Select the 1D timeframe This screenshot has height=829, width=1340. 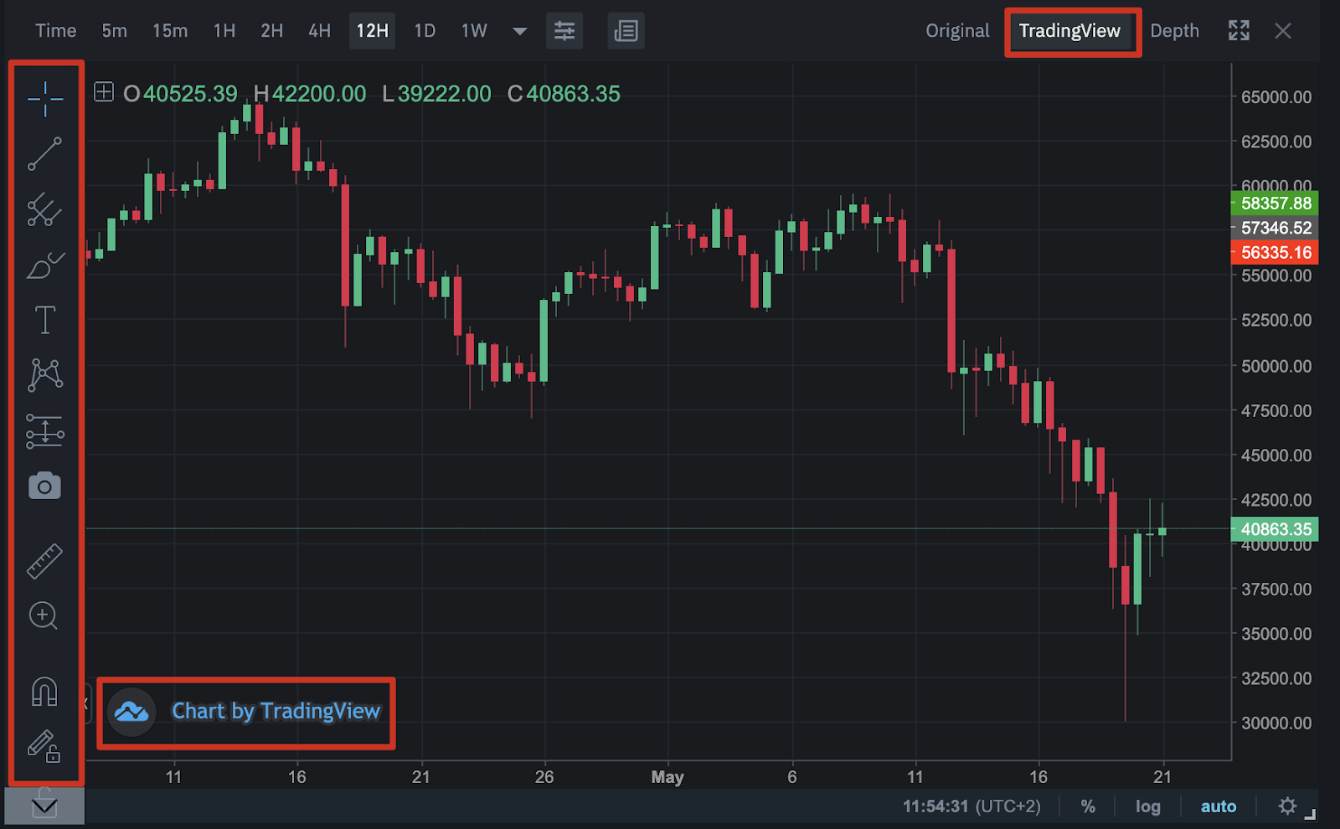click(424, 30)
